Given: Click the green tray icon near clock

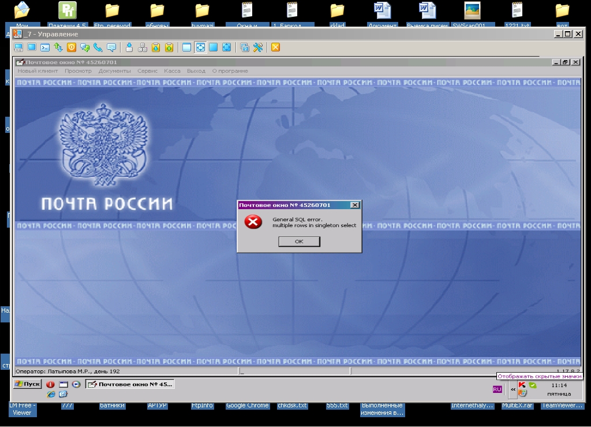Looking at the screenshot, I should pyautogui.click(x=533, y=385).
